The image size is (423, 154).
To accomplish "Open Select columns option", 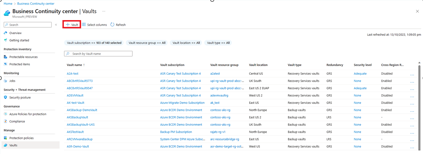I will coord(94,24).
